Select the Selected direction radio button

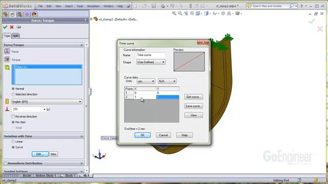(x=13, y=94)
